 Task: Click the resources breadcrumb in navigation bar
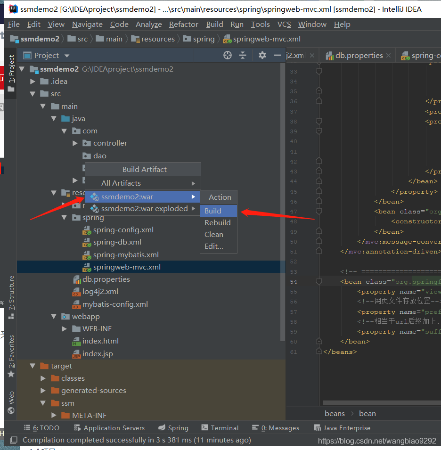[x=153, y=39]
